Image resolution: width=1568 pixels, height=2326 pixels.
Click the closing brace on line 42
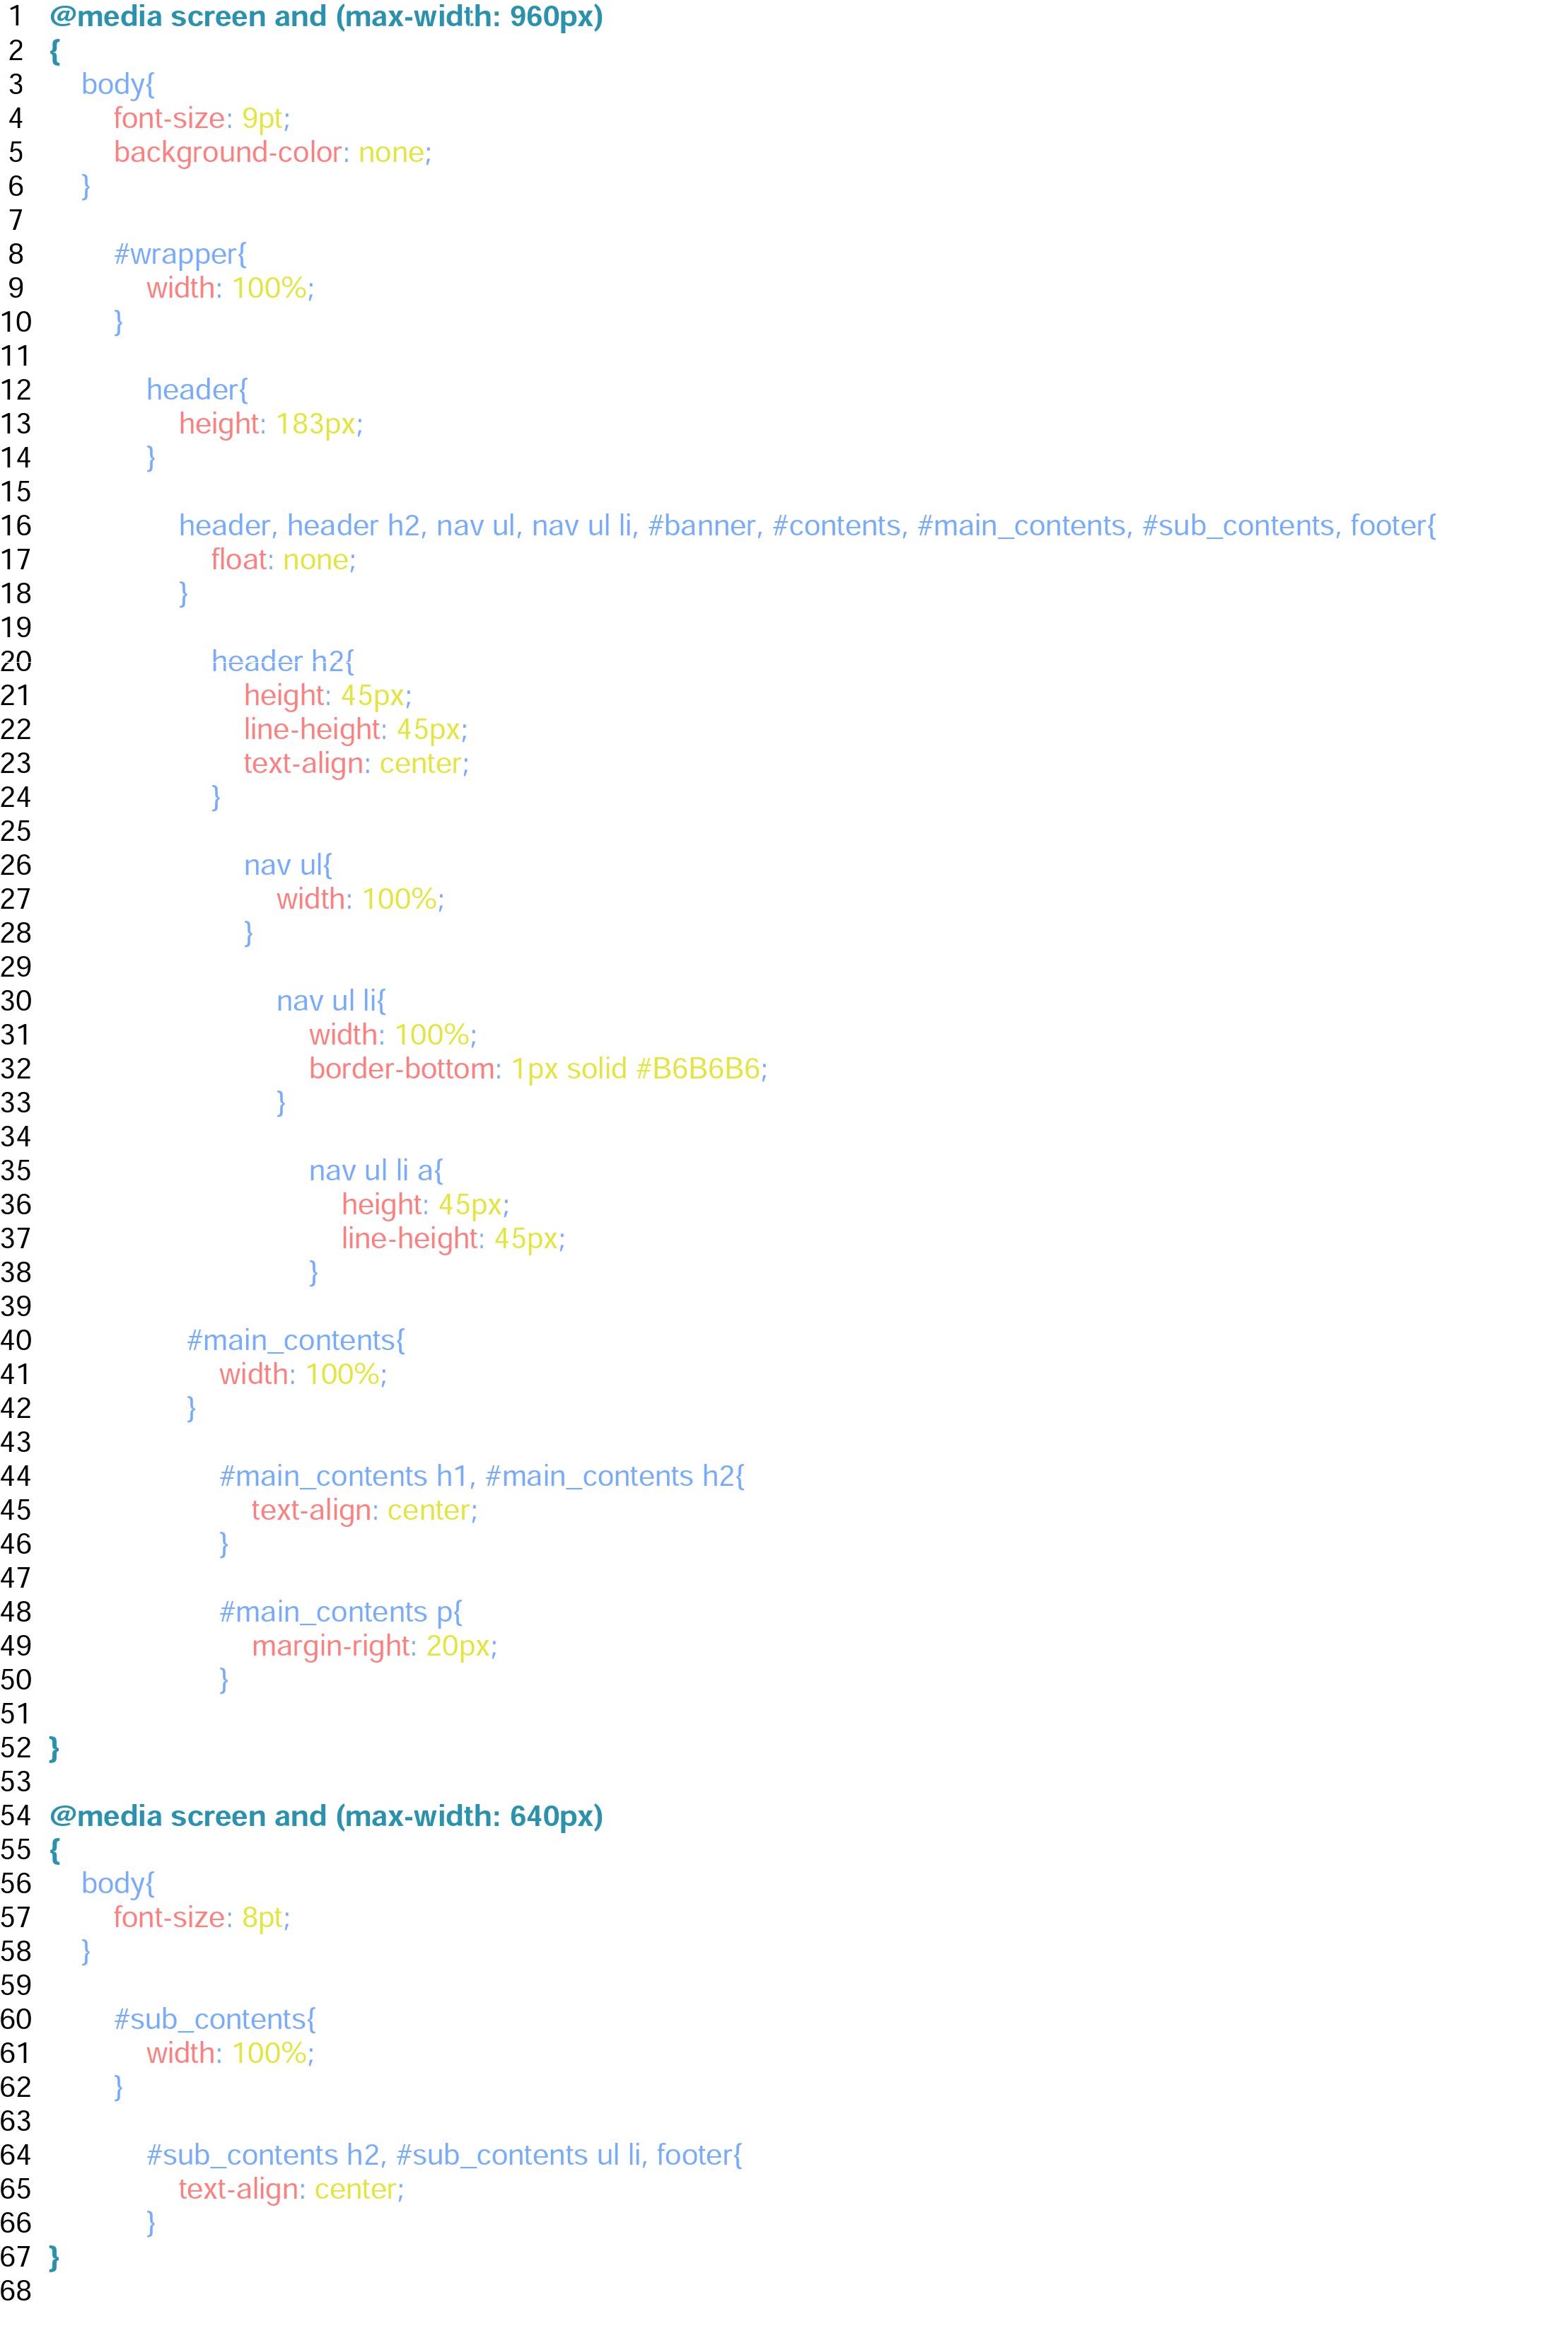[192, 1409]
